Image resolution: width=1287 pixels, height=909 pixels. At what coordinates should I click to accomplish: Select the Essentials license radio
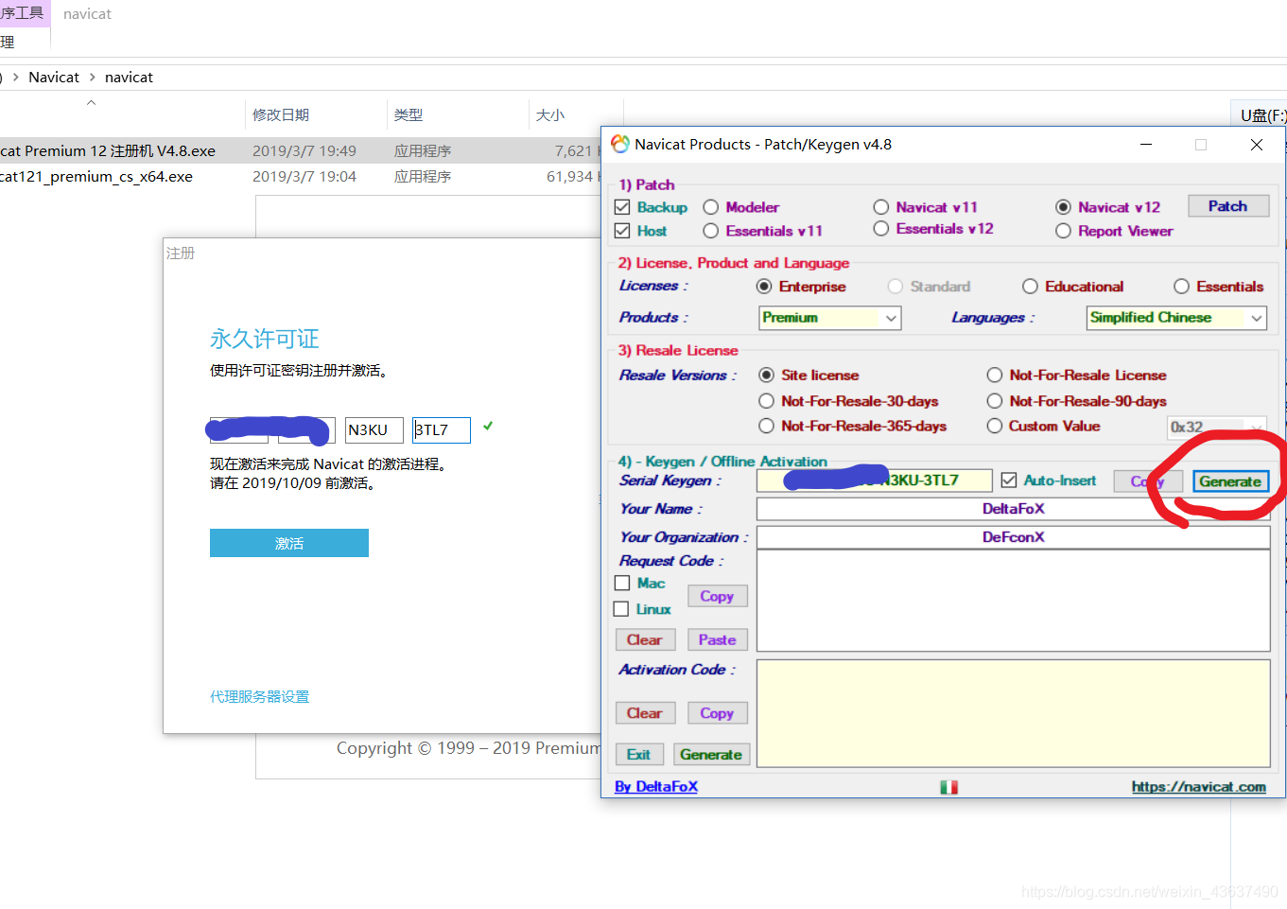pyautogui.click(x=1181, y=287)
